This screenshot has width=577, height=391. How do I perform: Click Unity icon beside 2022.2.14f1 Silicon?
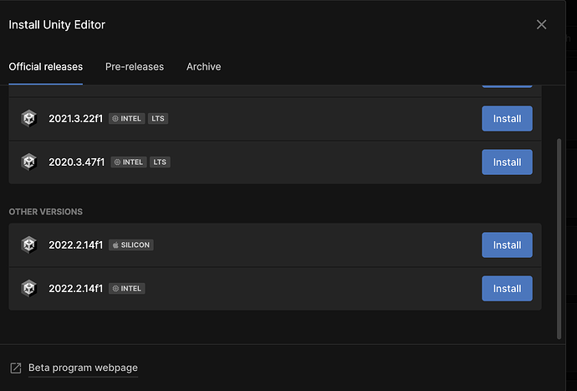pyautogui.click(x=28, y=245)
